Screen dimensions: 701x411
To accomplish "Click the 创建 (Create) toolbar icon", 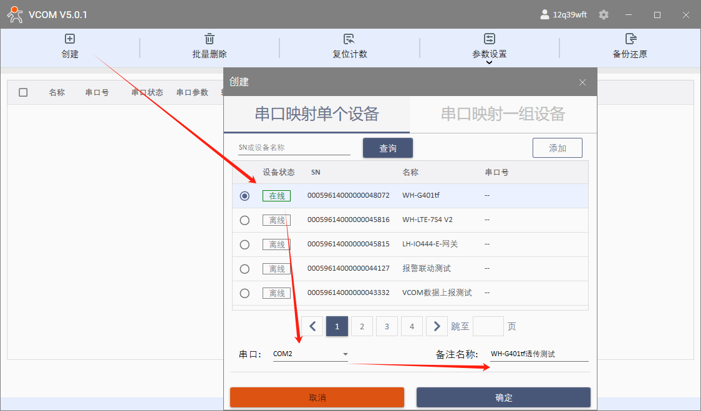I will (70, 39).
